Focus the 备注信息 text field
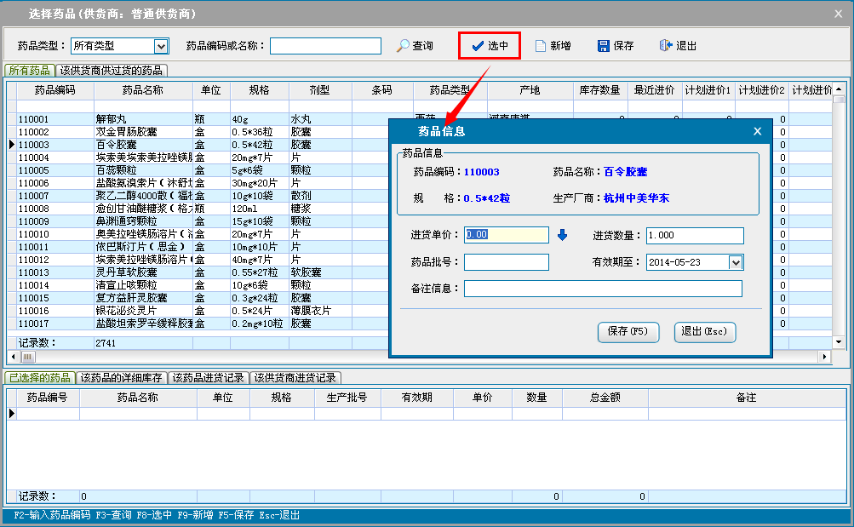The height and width of the screenshot is (527, 854). [x=603, y=289]
